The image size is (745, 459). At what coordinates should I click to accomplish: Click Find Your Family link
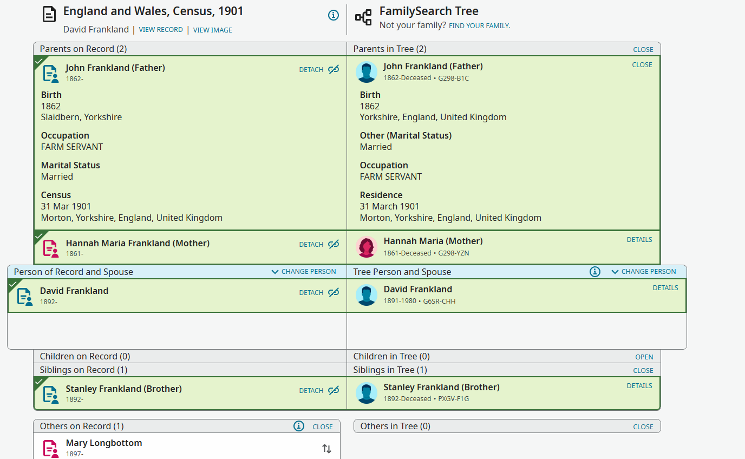point(480,25)
